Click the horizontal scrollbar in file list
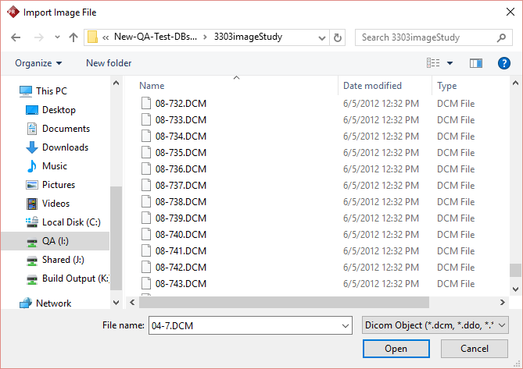 click(x=281, y=303)
